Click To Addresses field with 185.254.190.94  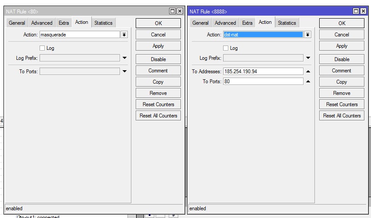pyautogui.click(x=263, y=72)
